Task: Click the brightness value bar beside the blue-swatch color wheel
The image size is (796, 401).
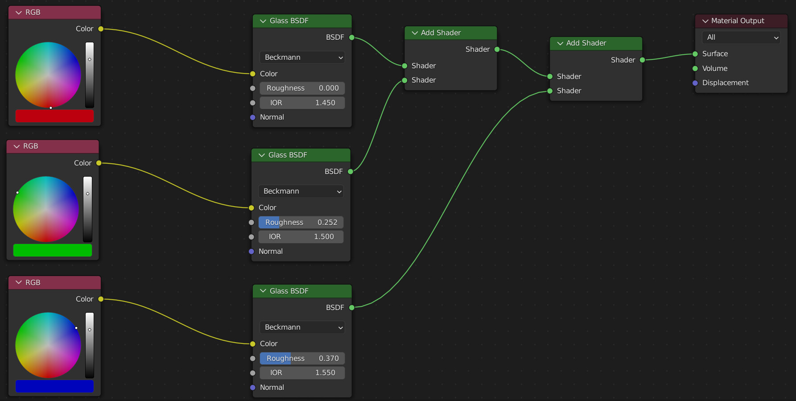Action: point(90,345)
